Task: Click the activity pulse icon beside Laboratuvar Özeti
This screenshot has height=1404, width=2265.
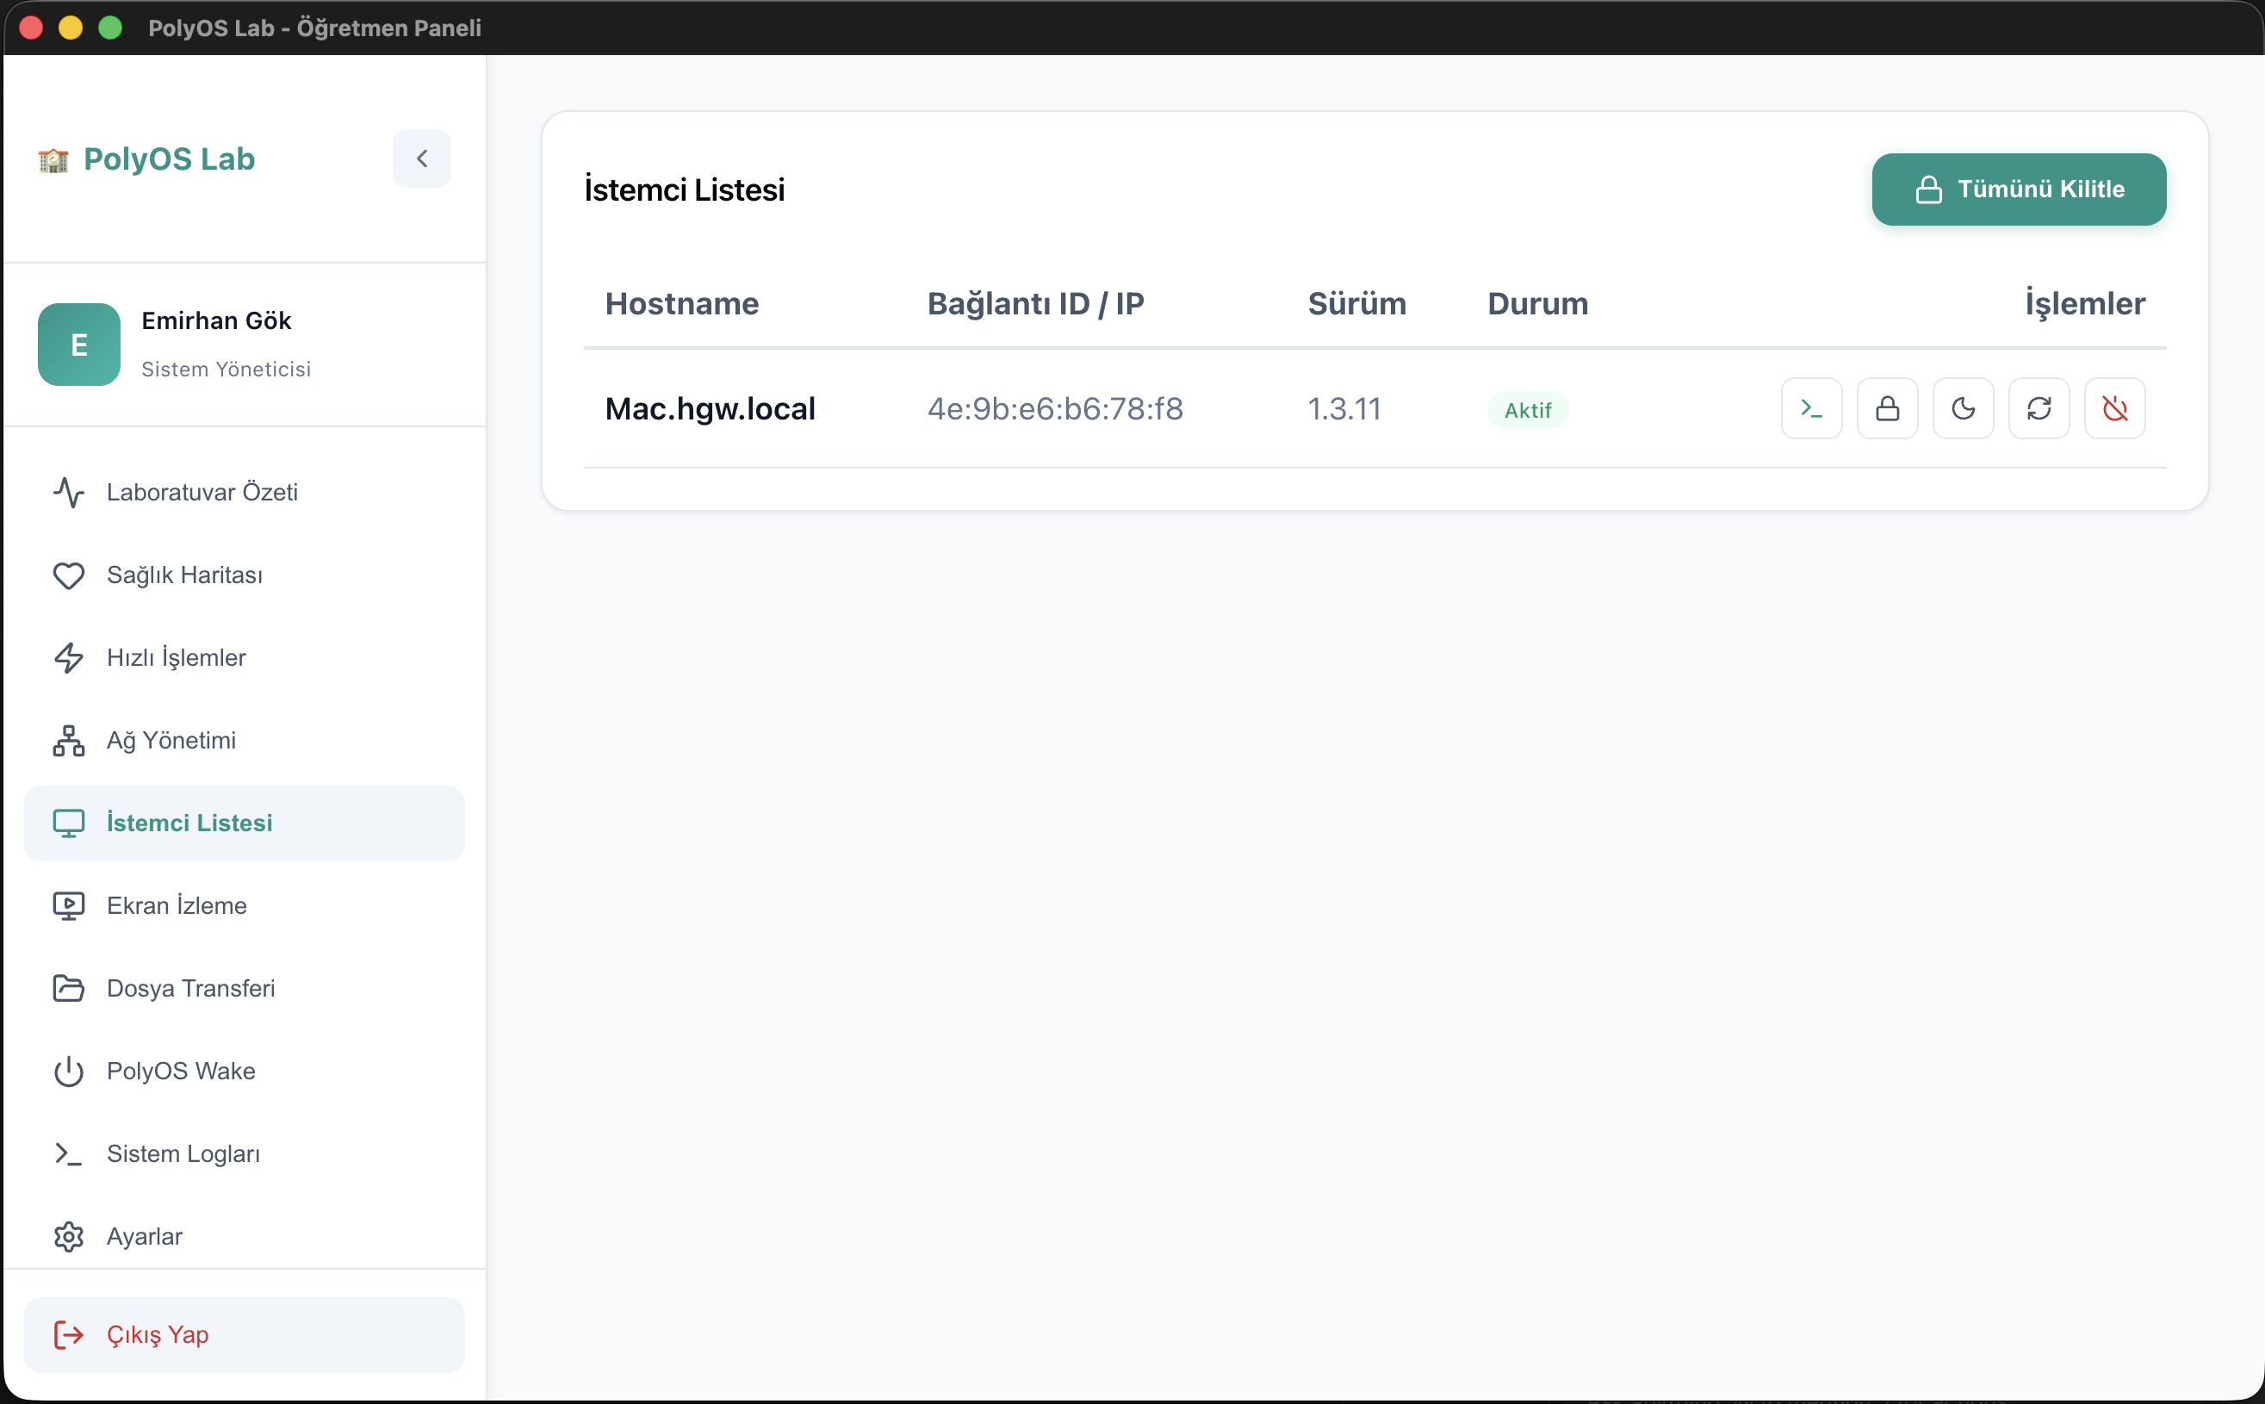Action: click(69, 492)
